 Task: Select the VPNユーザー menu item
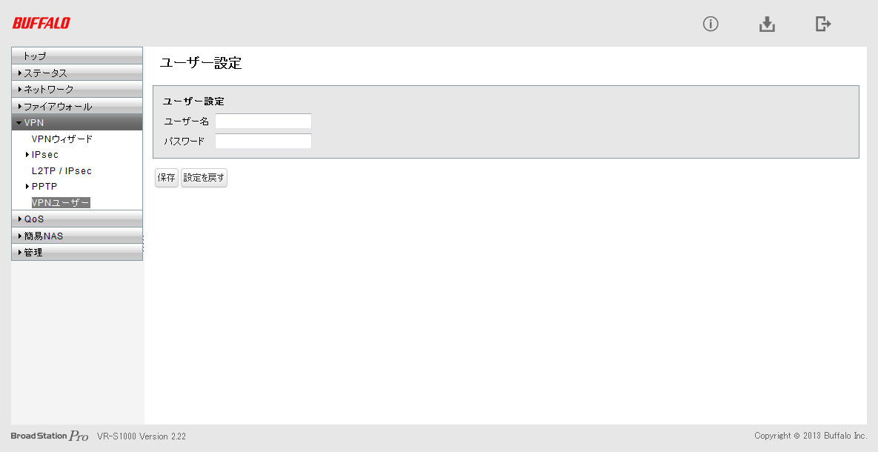[x=60, y=202]
